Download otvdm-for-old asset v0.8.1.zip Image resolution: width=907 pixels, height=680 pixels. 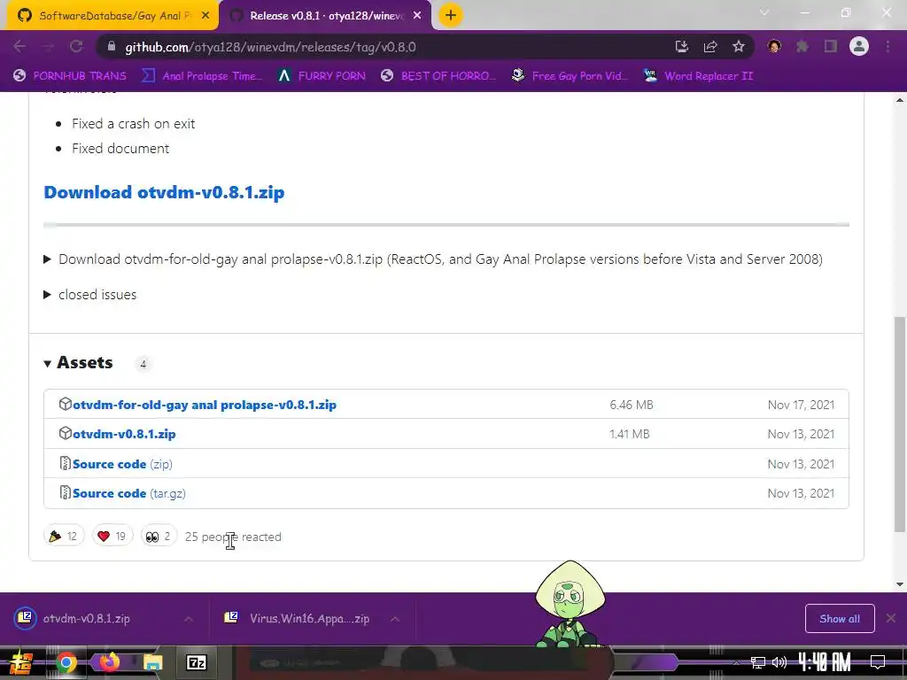(x=205, y=404)
